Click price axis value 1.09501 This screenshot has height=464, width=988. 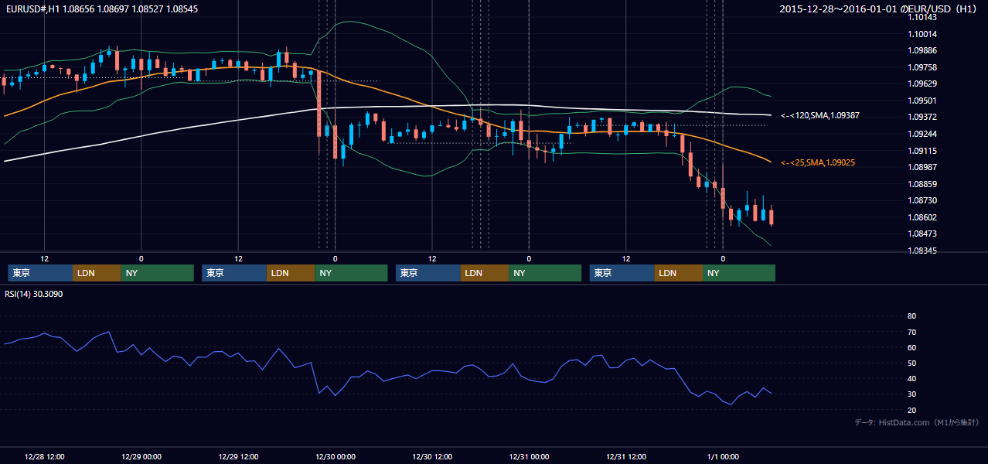[x=922, y=101]
